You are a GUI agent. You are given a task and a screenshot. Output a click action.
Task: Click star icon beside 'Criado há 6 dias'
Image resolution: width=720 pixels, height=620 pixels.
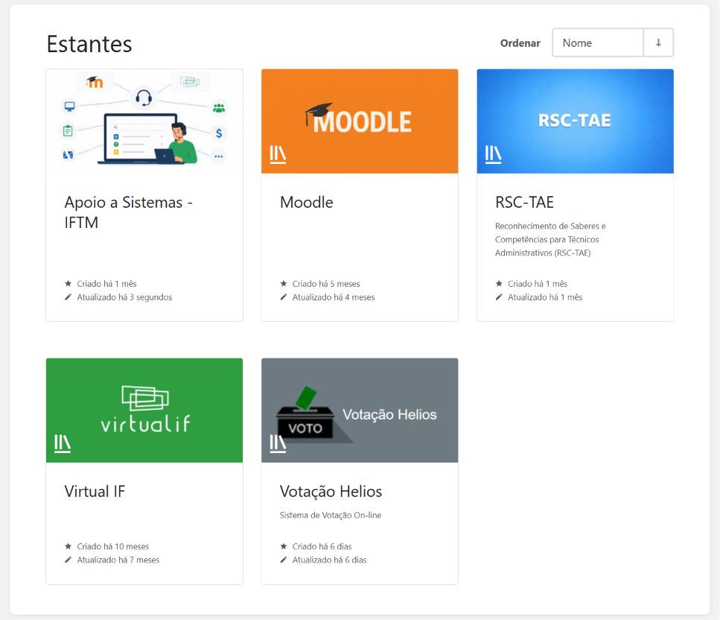[x=284, y=546]
